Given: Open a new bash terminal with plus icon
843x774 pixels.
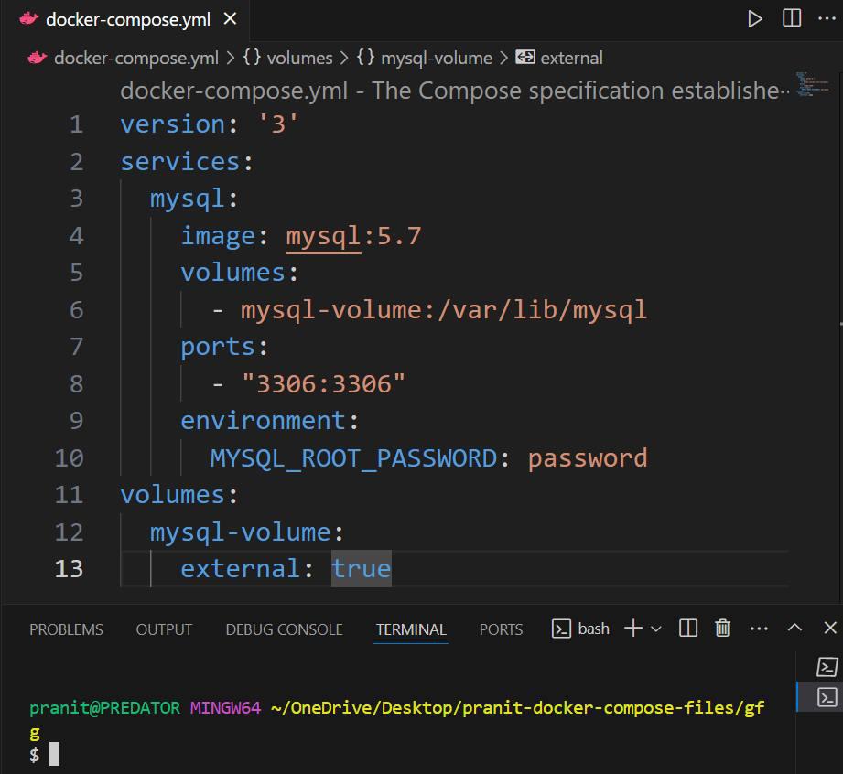Looking at the screenshot, I should [x=632, y=629].
